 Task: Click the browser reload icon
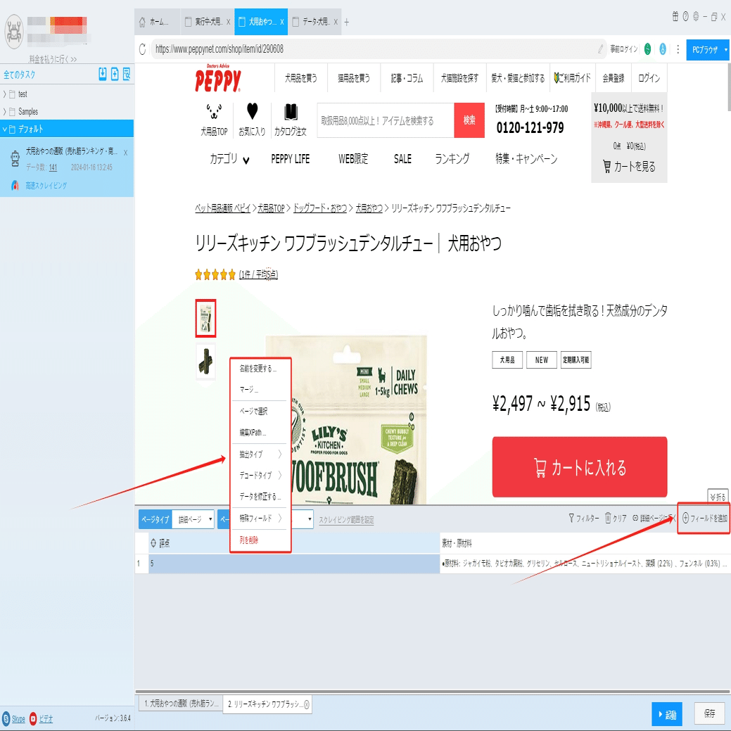[143, 49]
